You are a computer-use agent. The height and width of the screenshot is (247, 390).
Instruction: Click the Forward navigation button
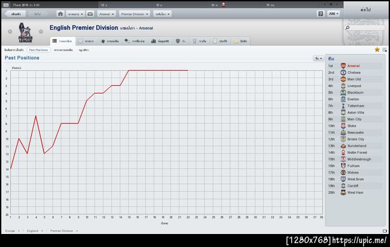[37, 14]
